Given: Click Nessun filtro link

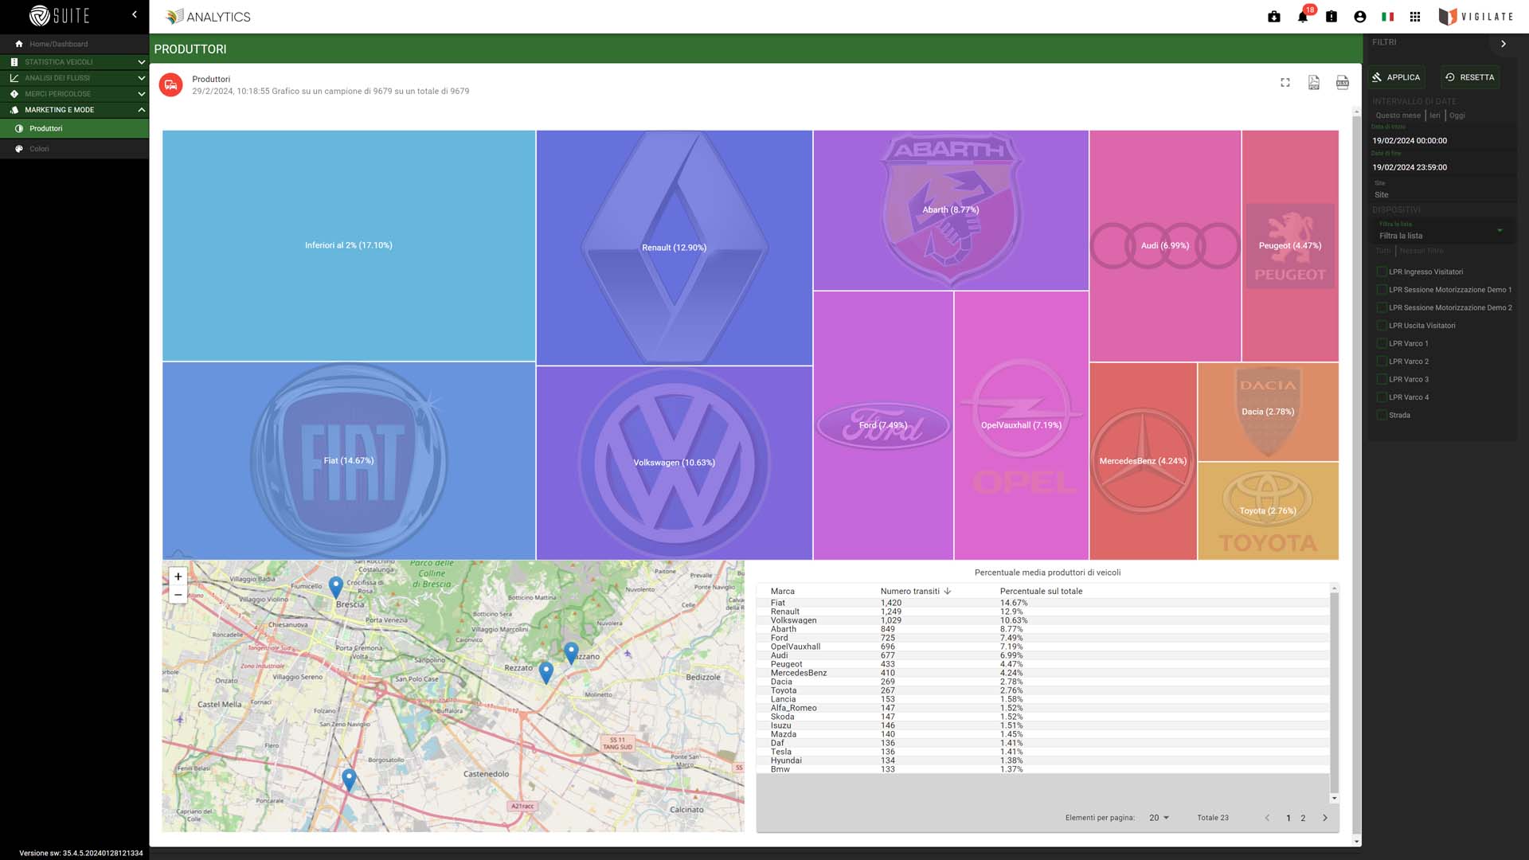Looking at the screenshot, I should click(1421, 251).
